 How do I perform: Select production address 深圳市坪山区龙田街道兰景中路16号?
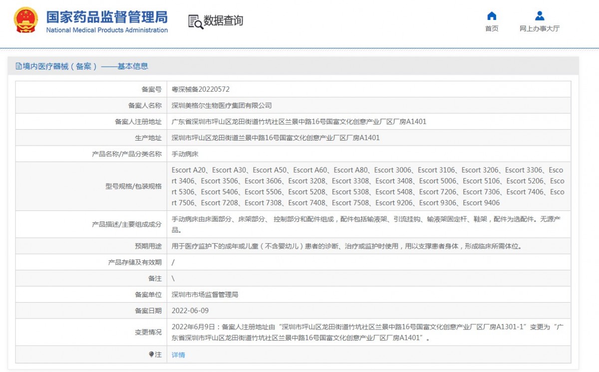276,138
